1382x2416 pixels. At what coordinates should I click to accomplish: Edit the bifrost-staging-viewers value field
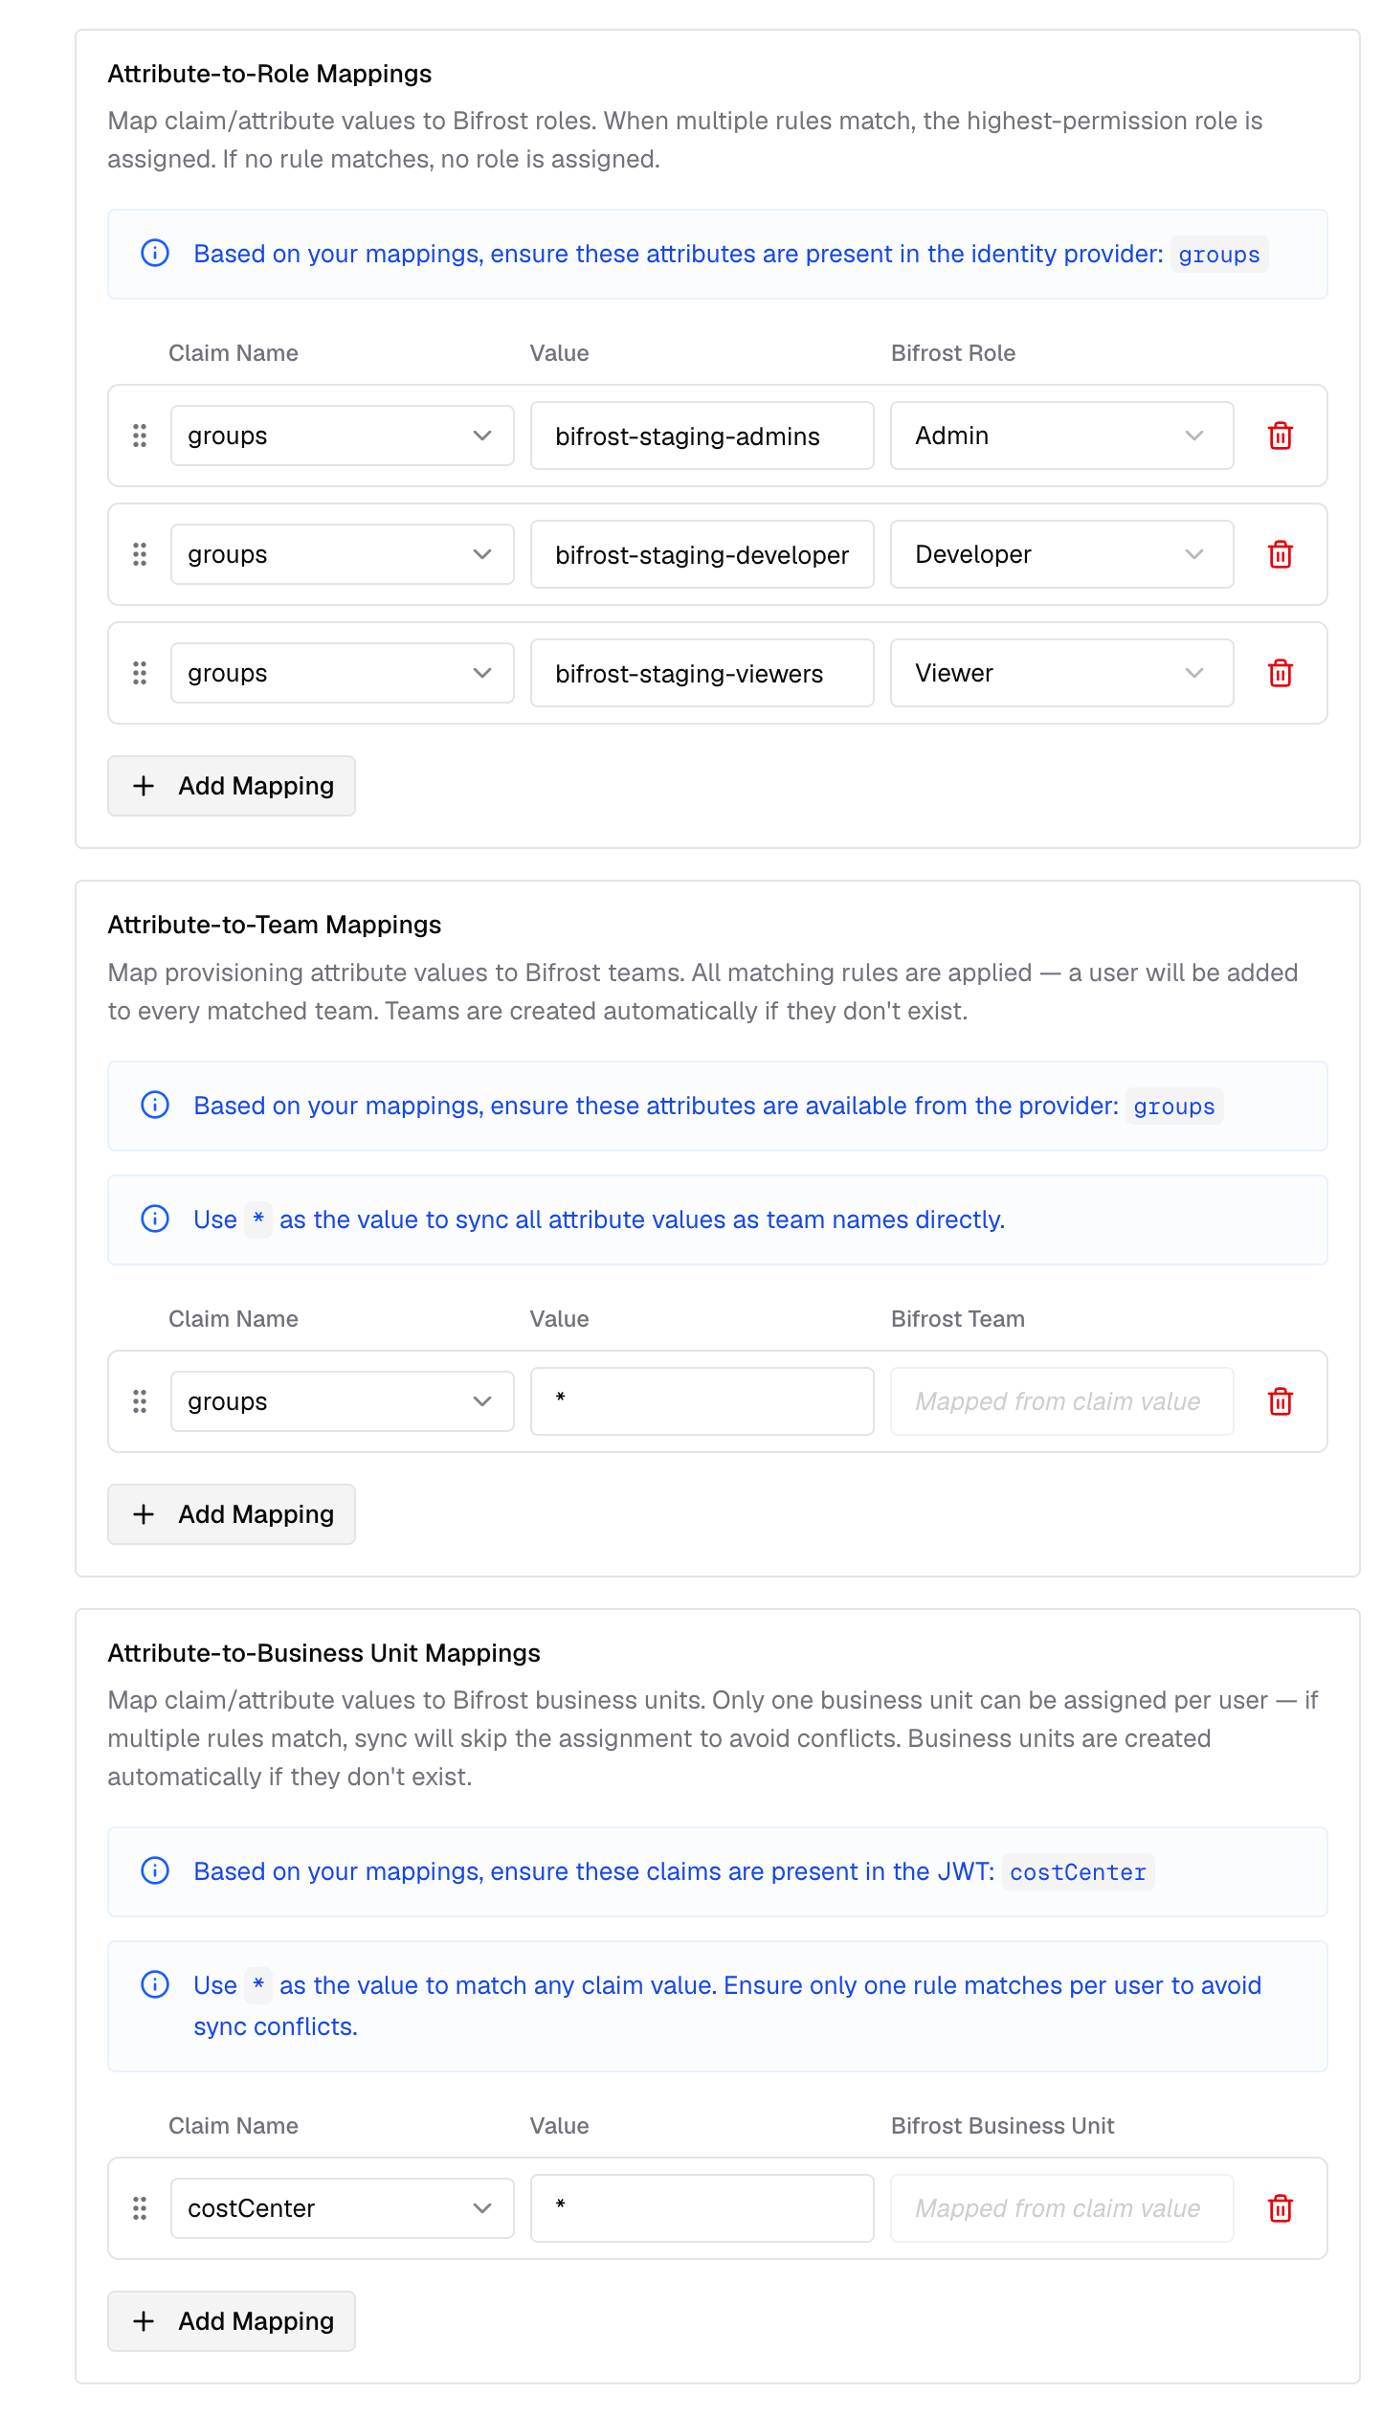click(x=702, y=674)
